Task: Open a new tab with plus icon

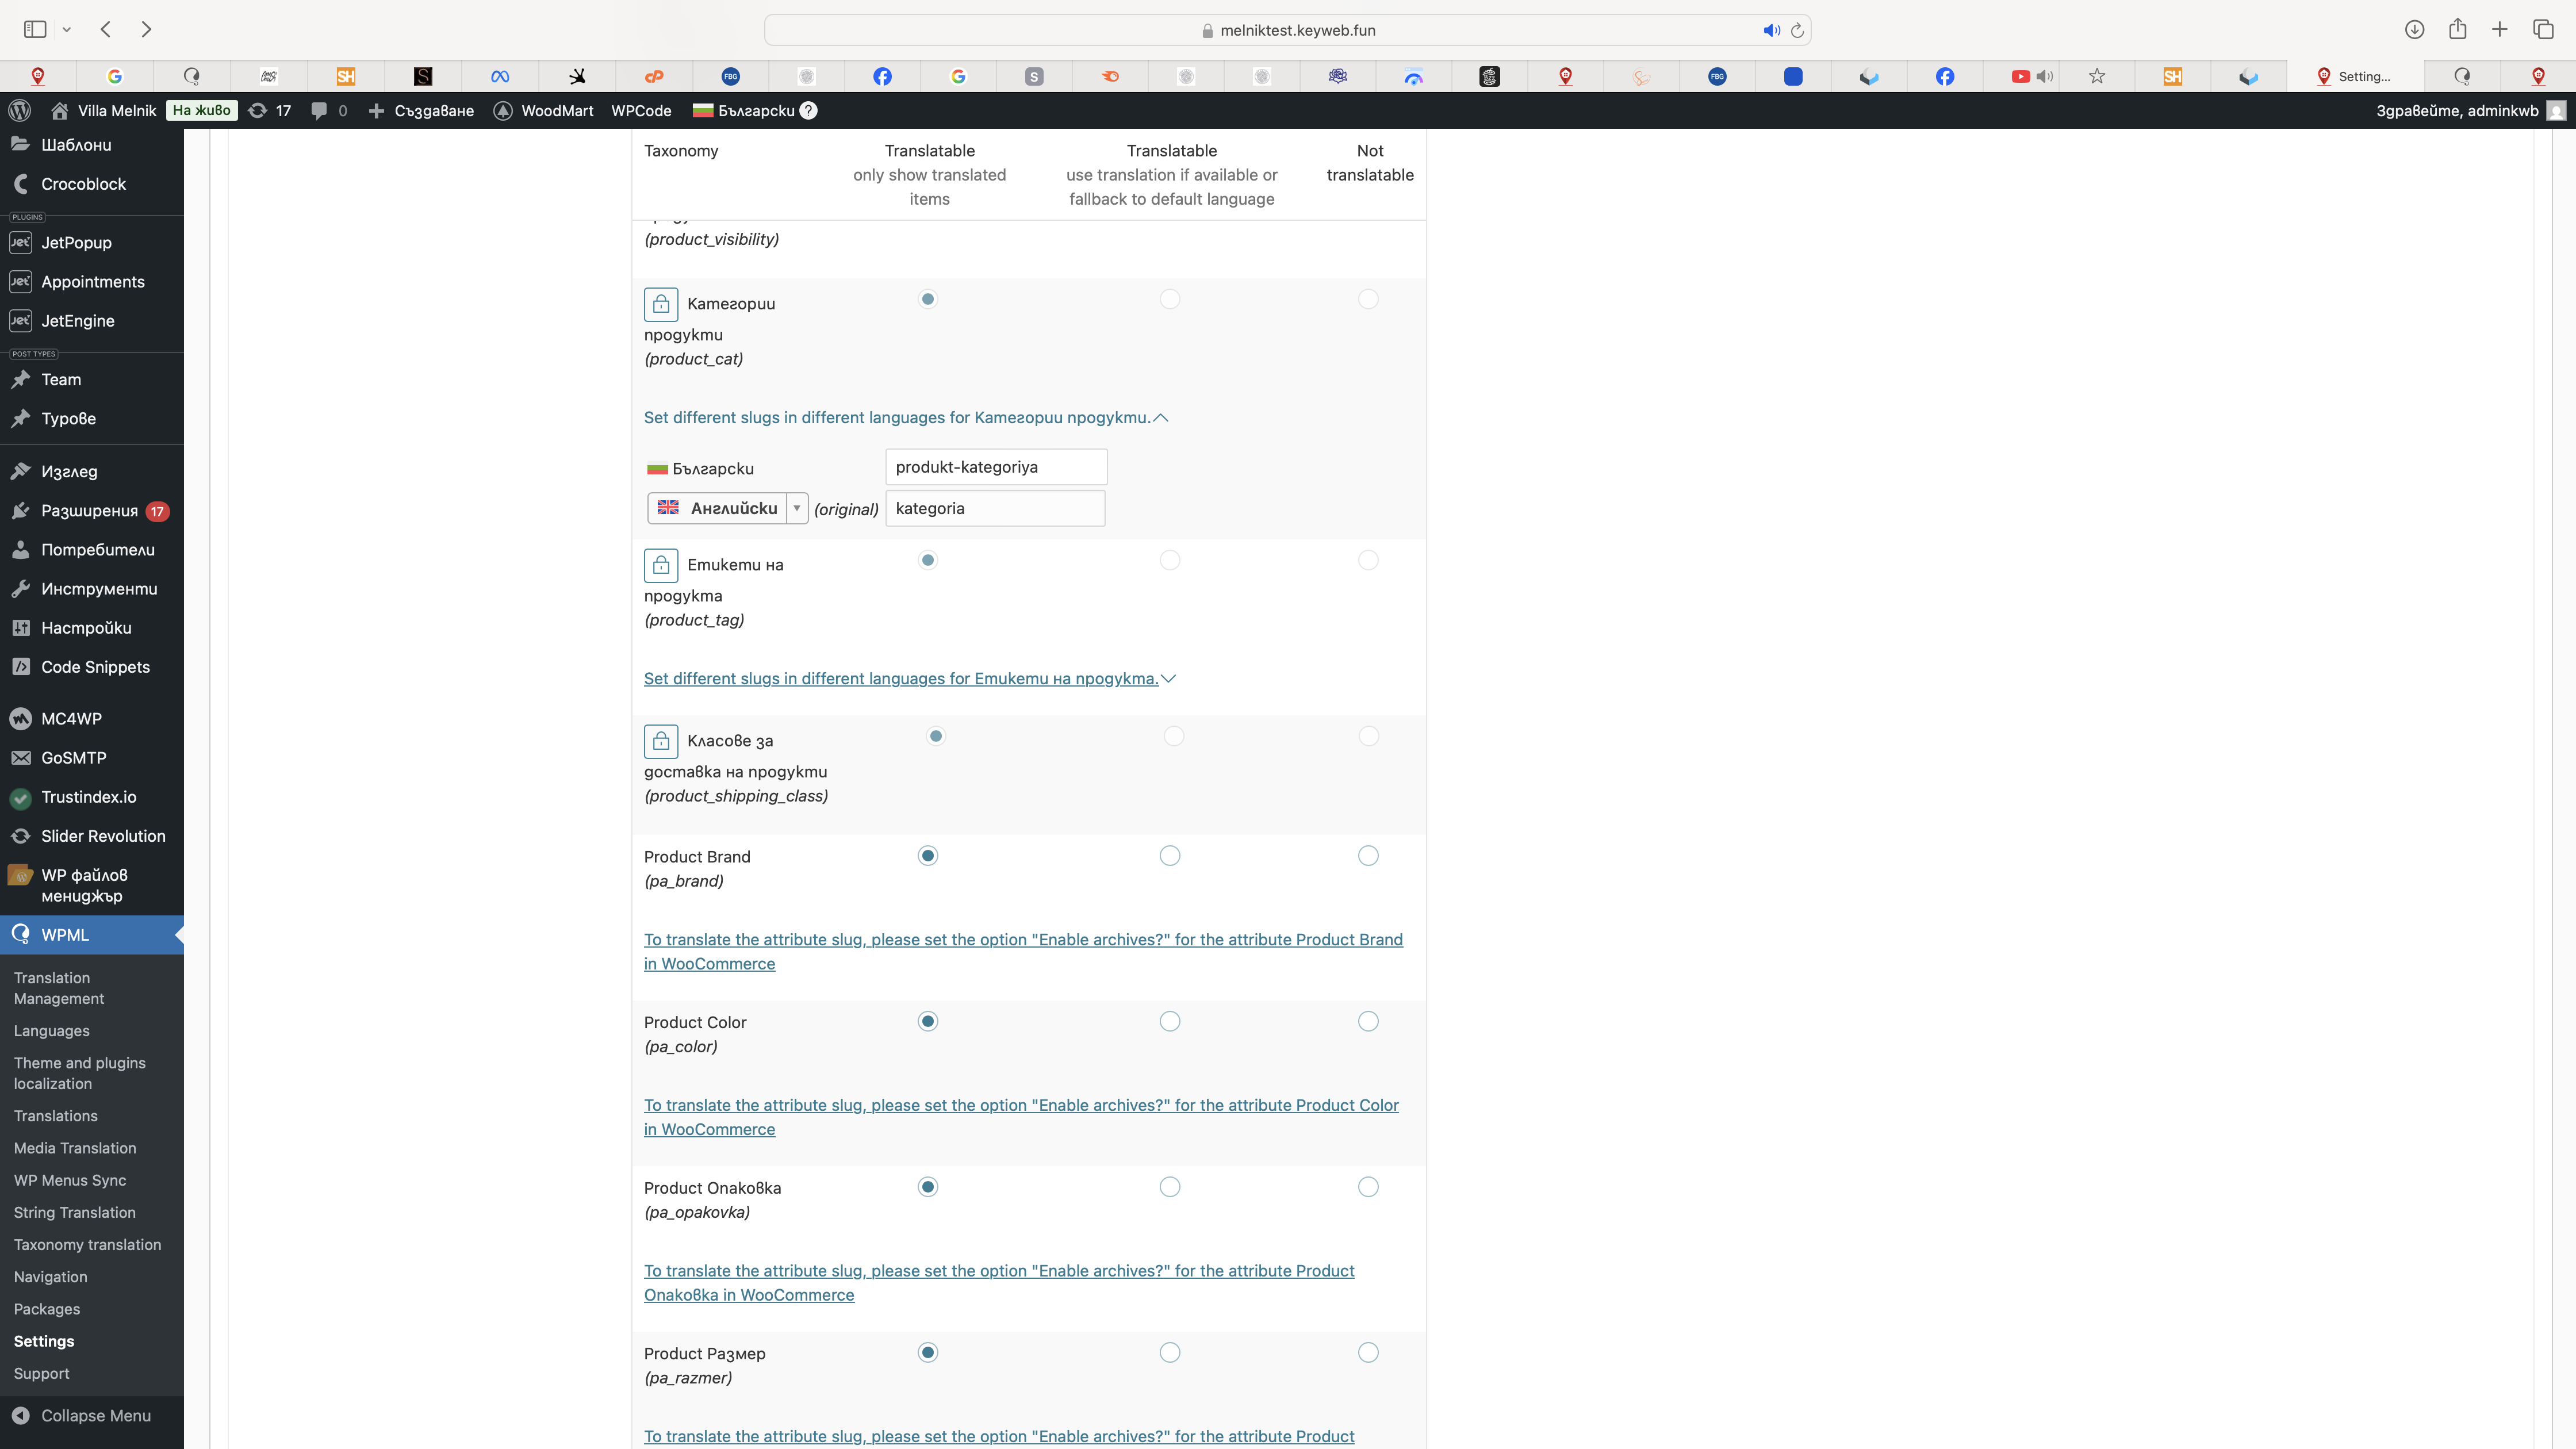Action: click(2500, 30)
